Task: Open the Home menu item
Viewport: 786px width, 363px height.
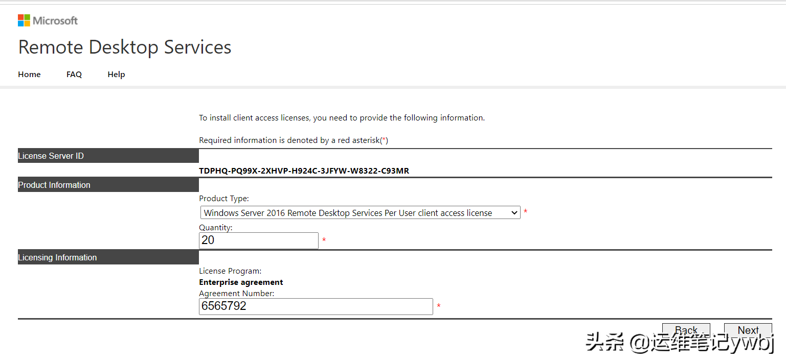Action: pyautogui.click(x=29, y=75)
